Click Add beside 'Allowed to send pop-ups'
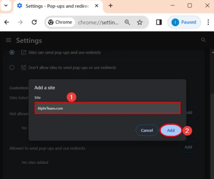 [x=188, y=147]
